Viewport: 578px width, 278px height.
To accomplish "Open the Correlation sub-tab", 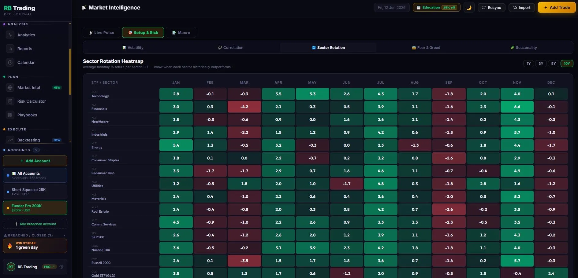I will tap(231, 48).
